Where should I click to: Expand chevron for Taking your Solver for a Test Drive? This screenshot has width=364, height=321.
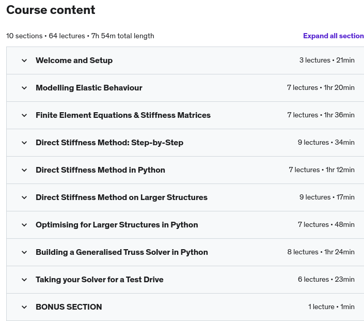[24, 280]
